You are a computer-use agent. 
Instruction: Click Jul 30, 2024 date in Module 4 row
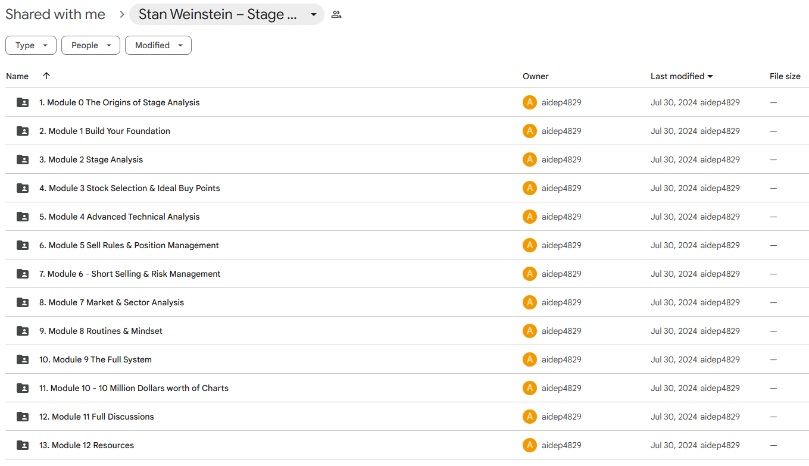click(674, 217)
